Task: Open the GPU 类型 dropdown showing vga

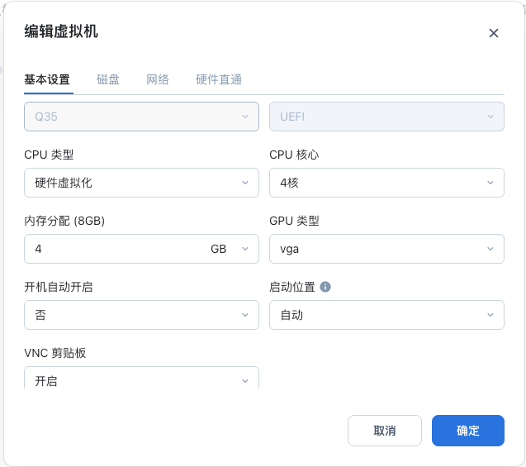Action: click(x=386, y=249)
